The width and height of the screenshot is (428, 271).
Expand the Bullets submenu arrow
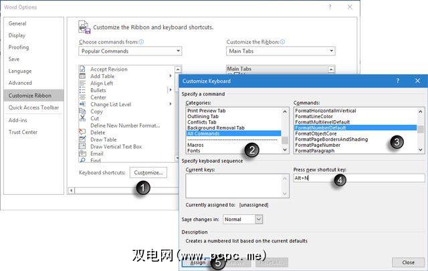(x=171, y=89)
